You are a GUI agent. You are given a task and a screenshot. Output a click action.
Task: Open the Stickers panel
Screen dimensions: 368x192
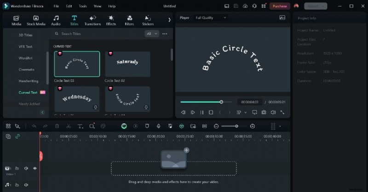coord(148,20)
